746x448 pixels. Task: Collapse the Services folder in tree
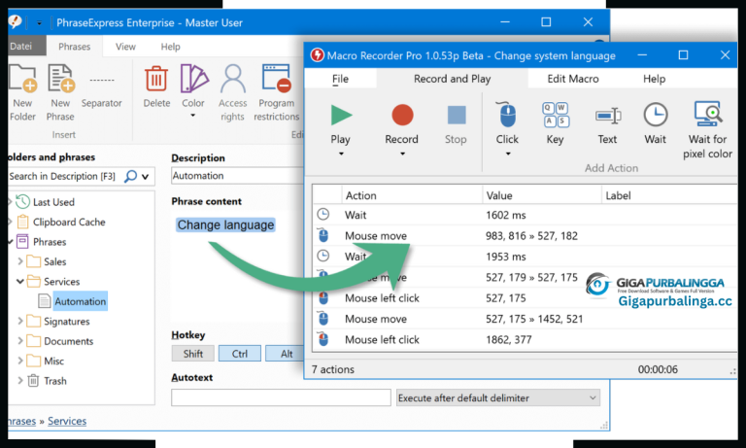[19, 282]
